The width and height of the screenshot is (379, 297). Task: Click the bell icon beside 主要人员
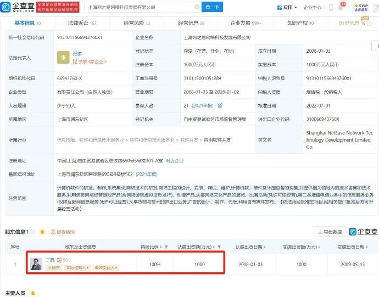(x=33, y=293)
